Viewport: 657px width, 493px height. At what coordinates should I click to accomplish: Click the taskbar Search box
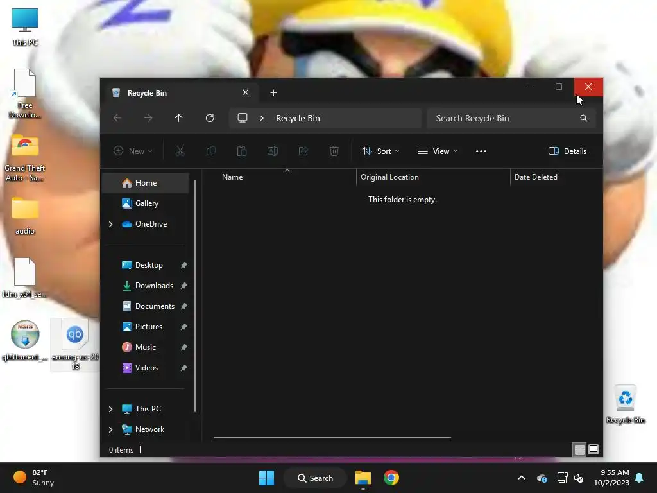[315, 478]
